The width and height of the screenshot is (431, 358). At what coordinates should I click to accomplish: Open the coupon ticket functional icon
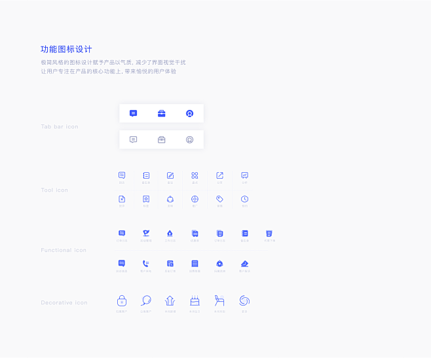pyautogui.click(x=195, y=233)
